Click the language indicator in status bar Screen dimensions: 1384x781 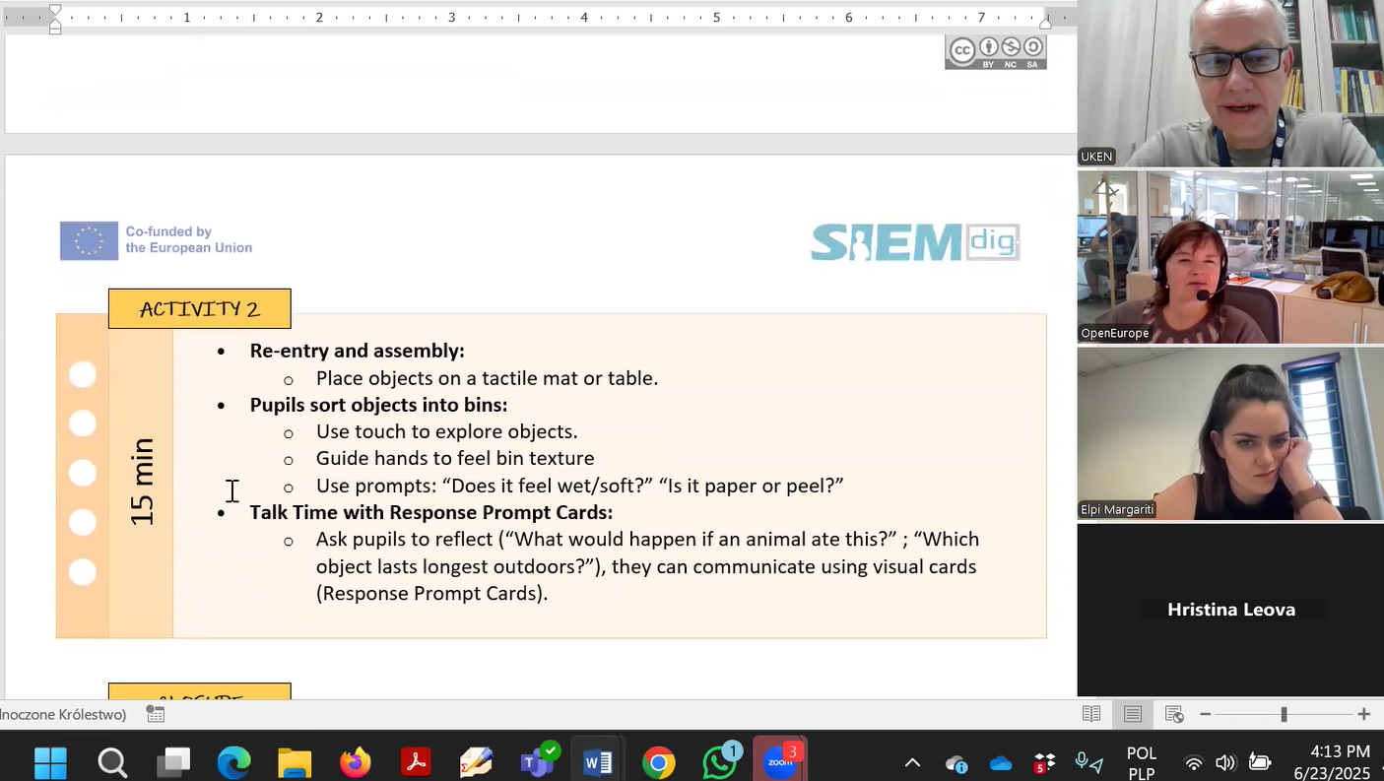point(63,714)
